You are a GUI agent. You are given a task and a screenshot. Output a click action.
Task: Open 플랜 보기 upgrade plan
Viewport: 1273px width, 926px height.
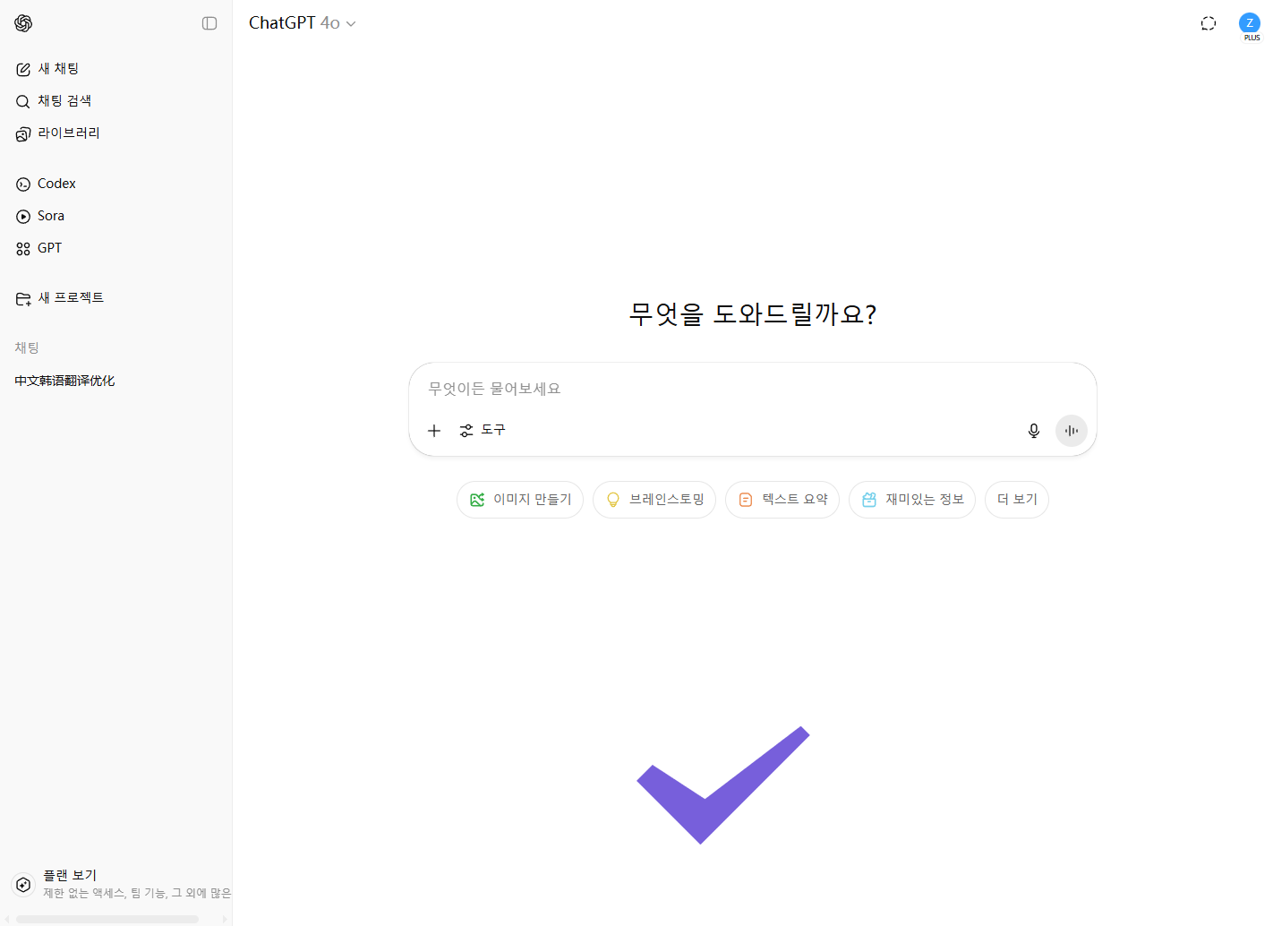(x=120, y=884)
